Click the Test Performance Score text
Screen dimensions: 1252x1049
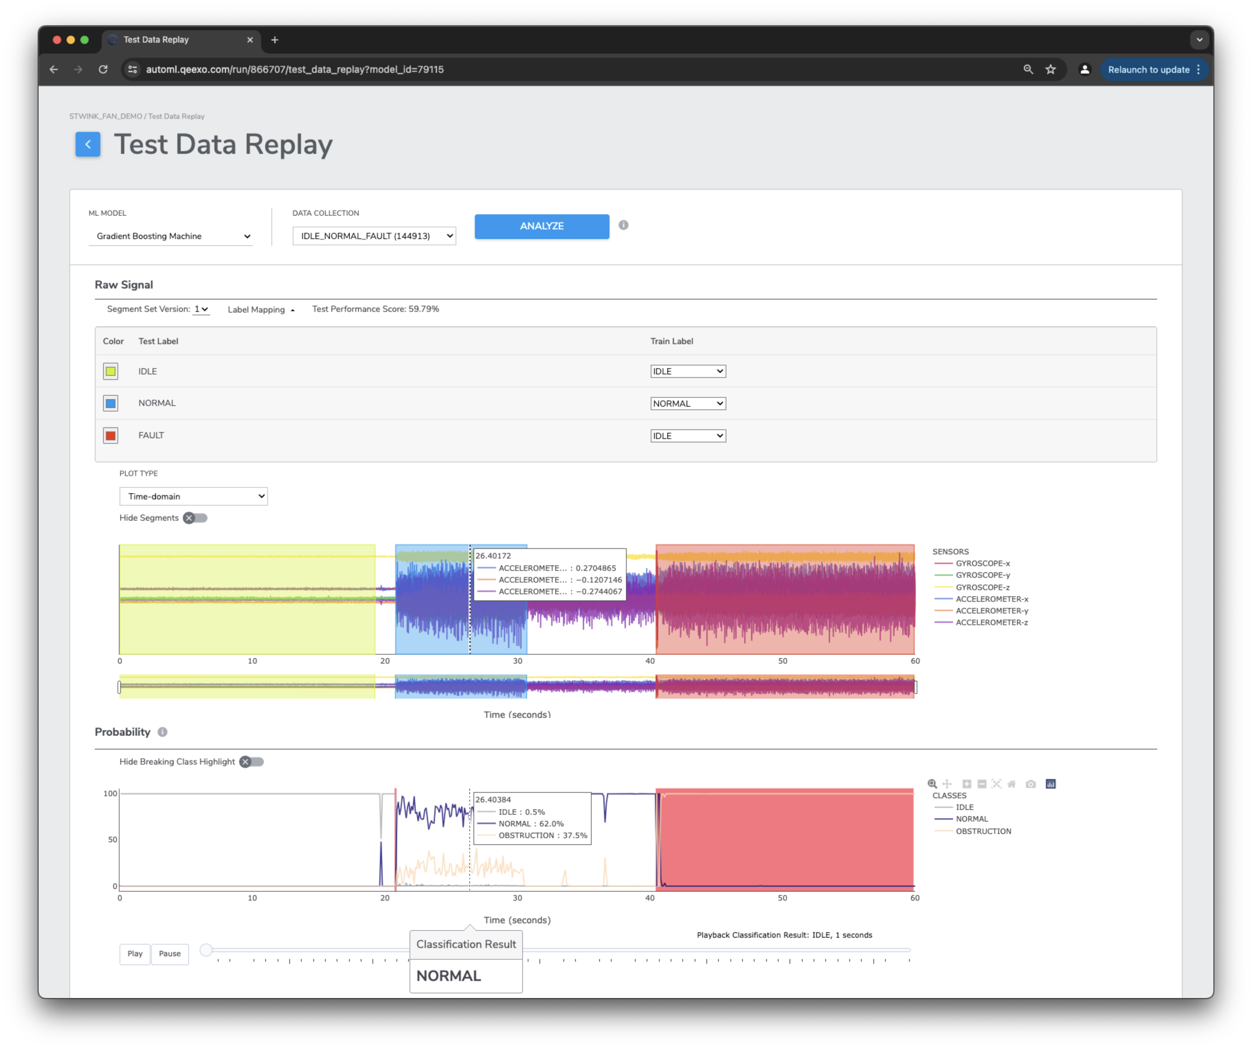point(375,309)
